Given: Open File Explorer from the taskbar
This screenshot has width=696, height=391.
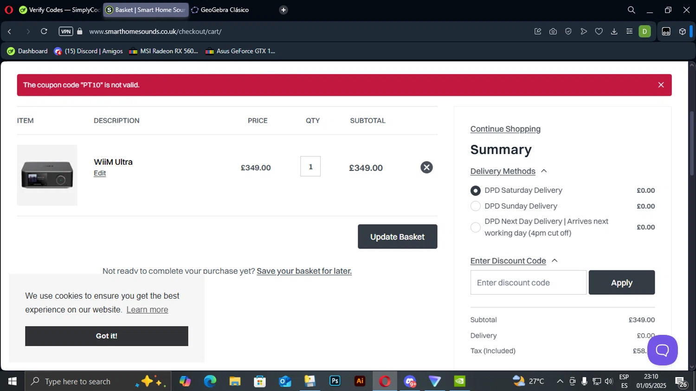Looking at the screenshot, I should tap(235, 381).
